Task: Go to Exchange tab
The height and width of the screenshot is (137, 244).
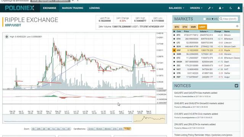Action: coord(50,8)
